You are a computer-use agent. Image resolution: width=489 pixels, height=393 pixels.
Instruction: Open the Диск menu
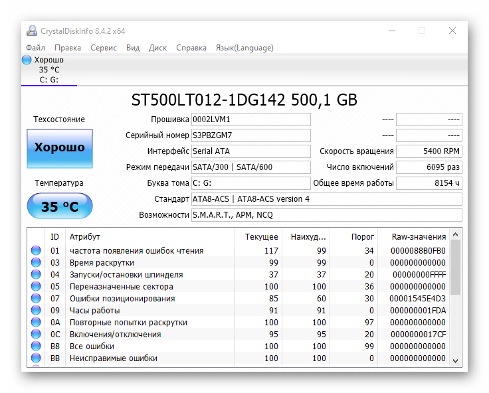158,48
